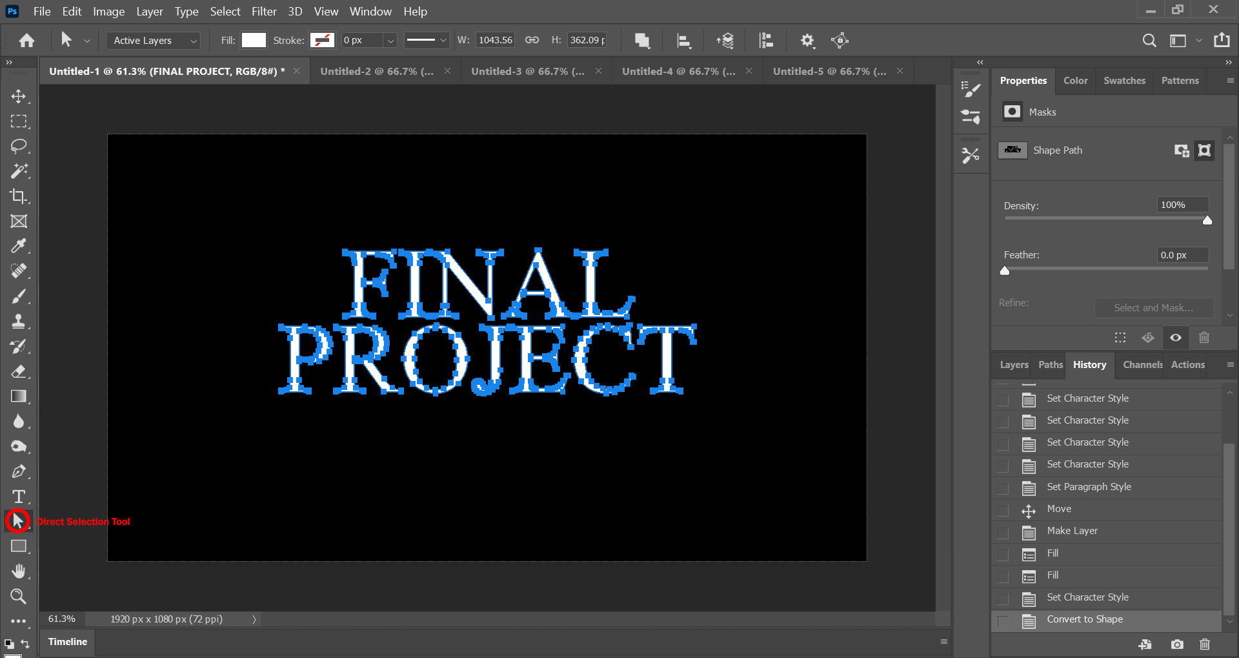Select the Magic Wand tool
This screenshot has width=1239, height=658.
(18, 171)
